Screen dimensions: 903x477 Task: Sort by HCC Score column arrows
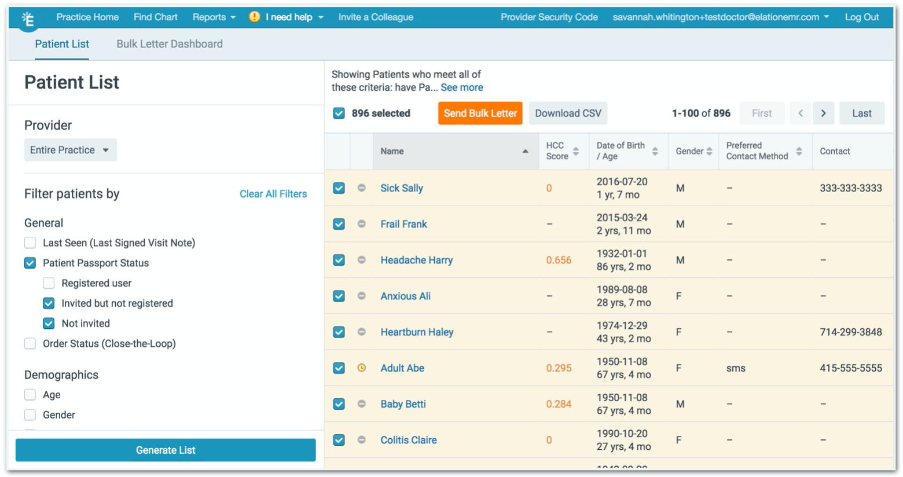575,151
